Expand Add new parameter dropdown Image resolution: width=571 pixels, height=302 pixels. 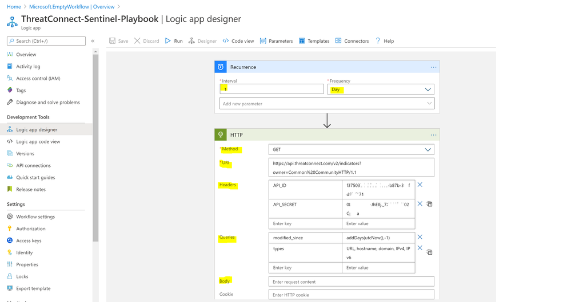[327, 104]
